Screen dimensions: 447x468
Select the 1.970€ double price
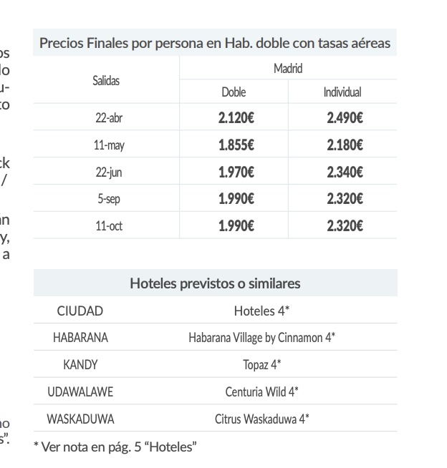pyautogui.click(x=236, y=172)
